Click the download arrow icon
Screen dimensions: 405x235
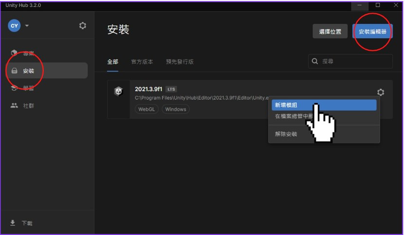tap(12, 223)
